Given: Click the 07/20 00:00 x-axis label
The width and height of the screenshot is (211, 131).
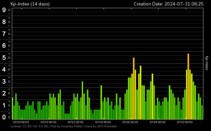Looking at the screenshot, I should (48, 122).
